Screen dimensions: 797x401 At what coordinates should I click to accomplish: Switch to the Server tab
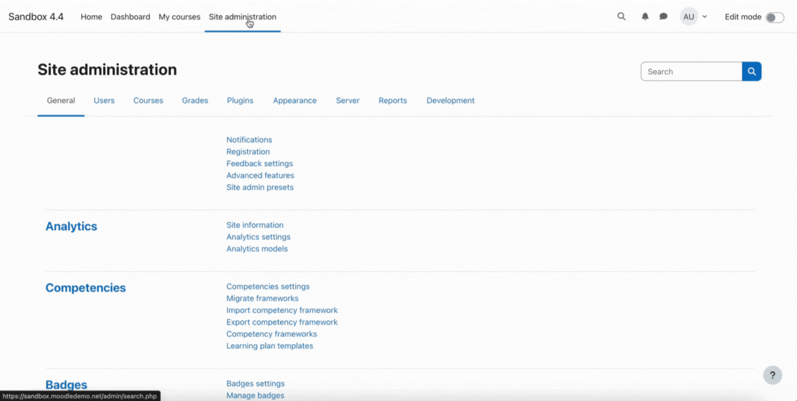(348, 100)
